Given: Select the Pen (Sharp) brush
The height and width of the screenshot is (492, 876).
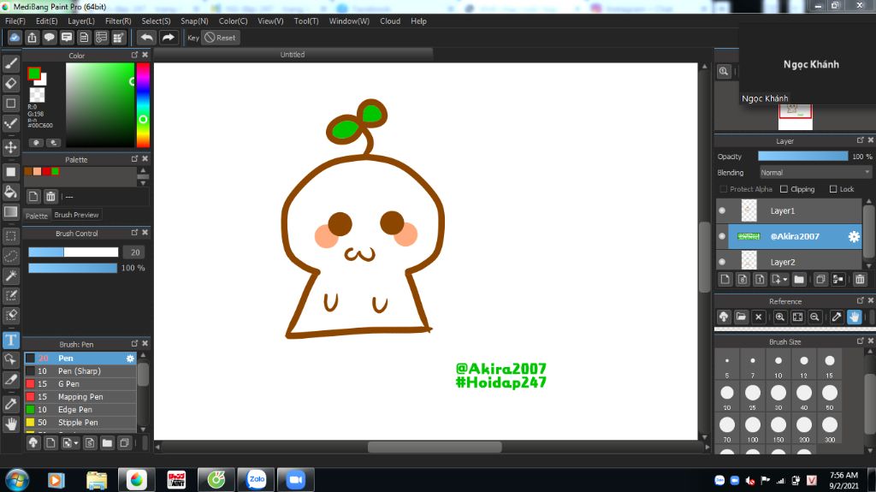Looking at the screenshot, I should (80, 371).
